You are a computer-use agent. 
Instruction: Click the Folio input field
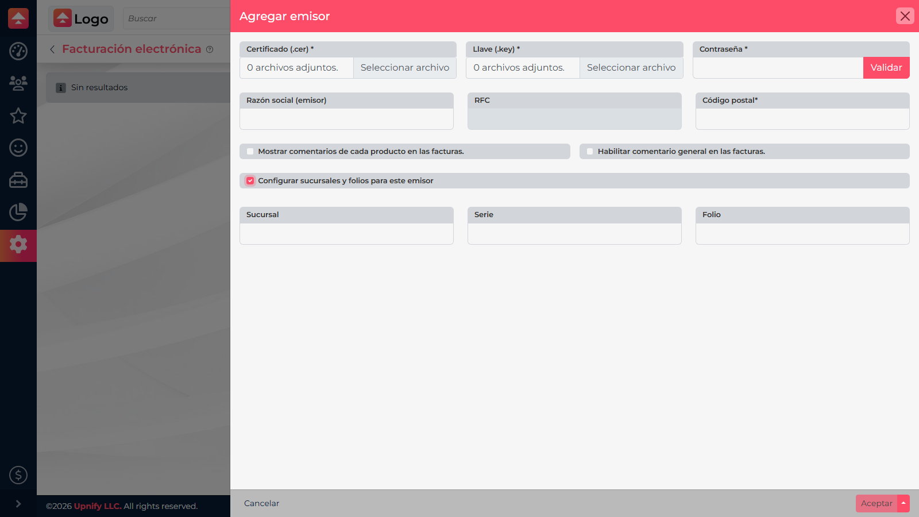[802, 234]
